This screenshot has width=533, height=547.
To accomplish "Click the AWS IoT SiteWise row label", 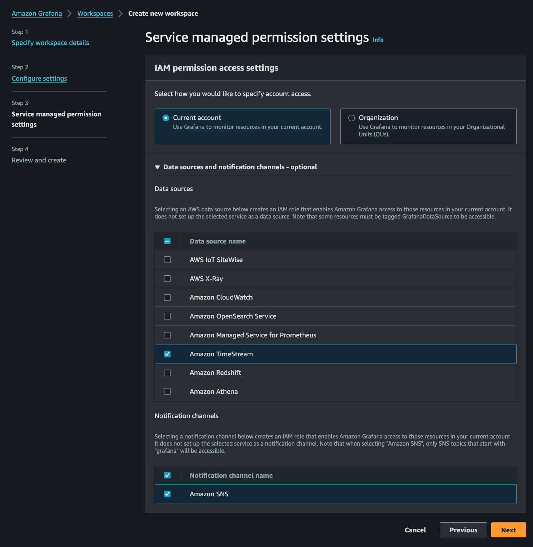I will pos(216,260).
